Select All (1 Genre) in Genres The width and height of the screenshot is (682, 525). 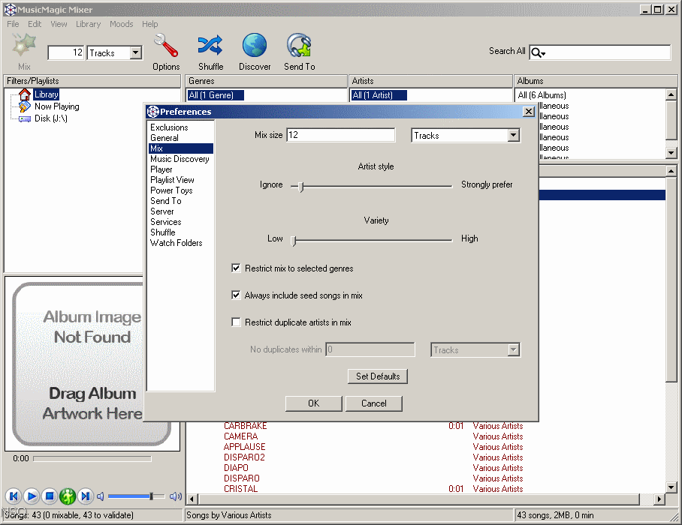[216, 95]
